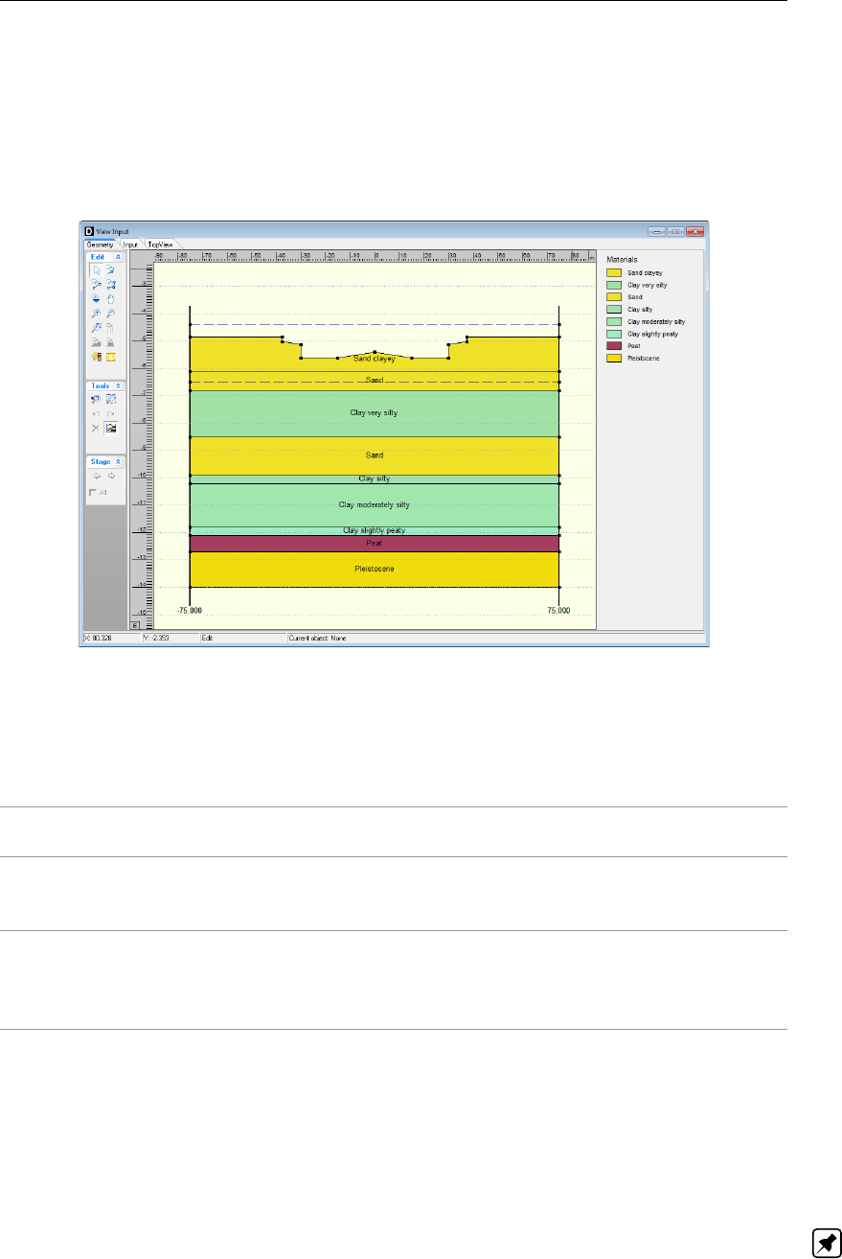Close the View Input window
This screenshot has height=1259, width=842.
(694, 231)
